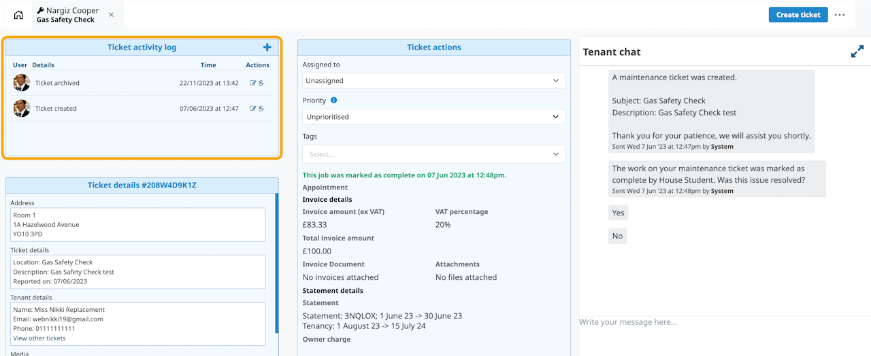
Task: Switch to the Nargiz Cooper ticket tab
Action: coord(68,15)
